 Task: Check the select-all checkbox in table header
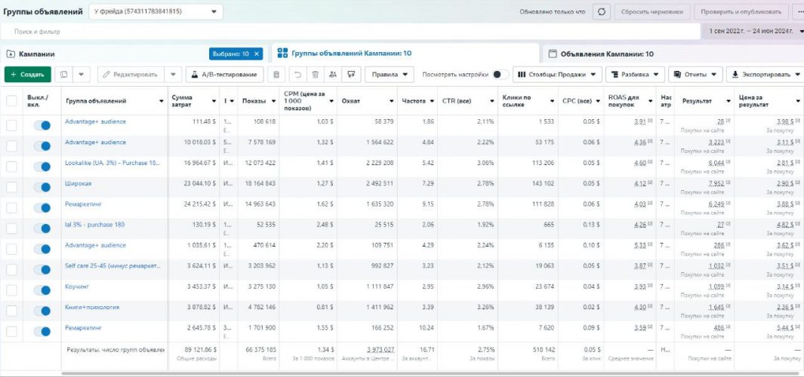(11, 101)
